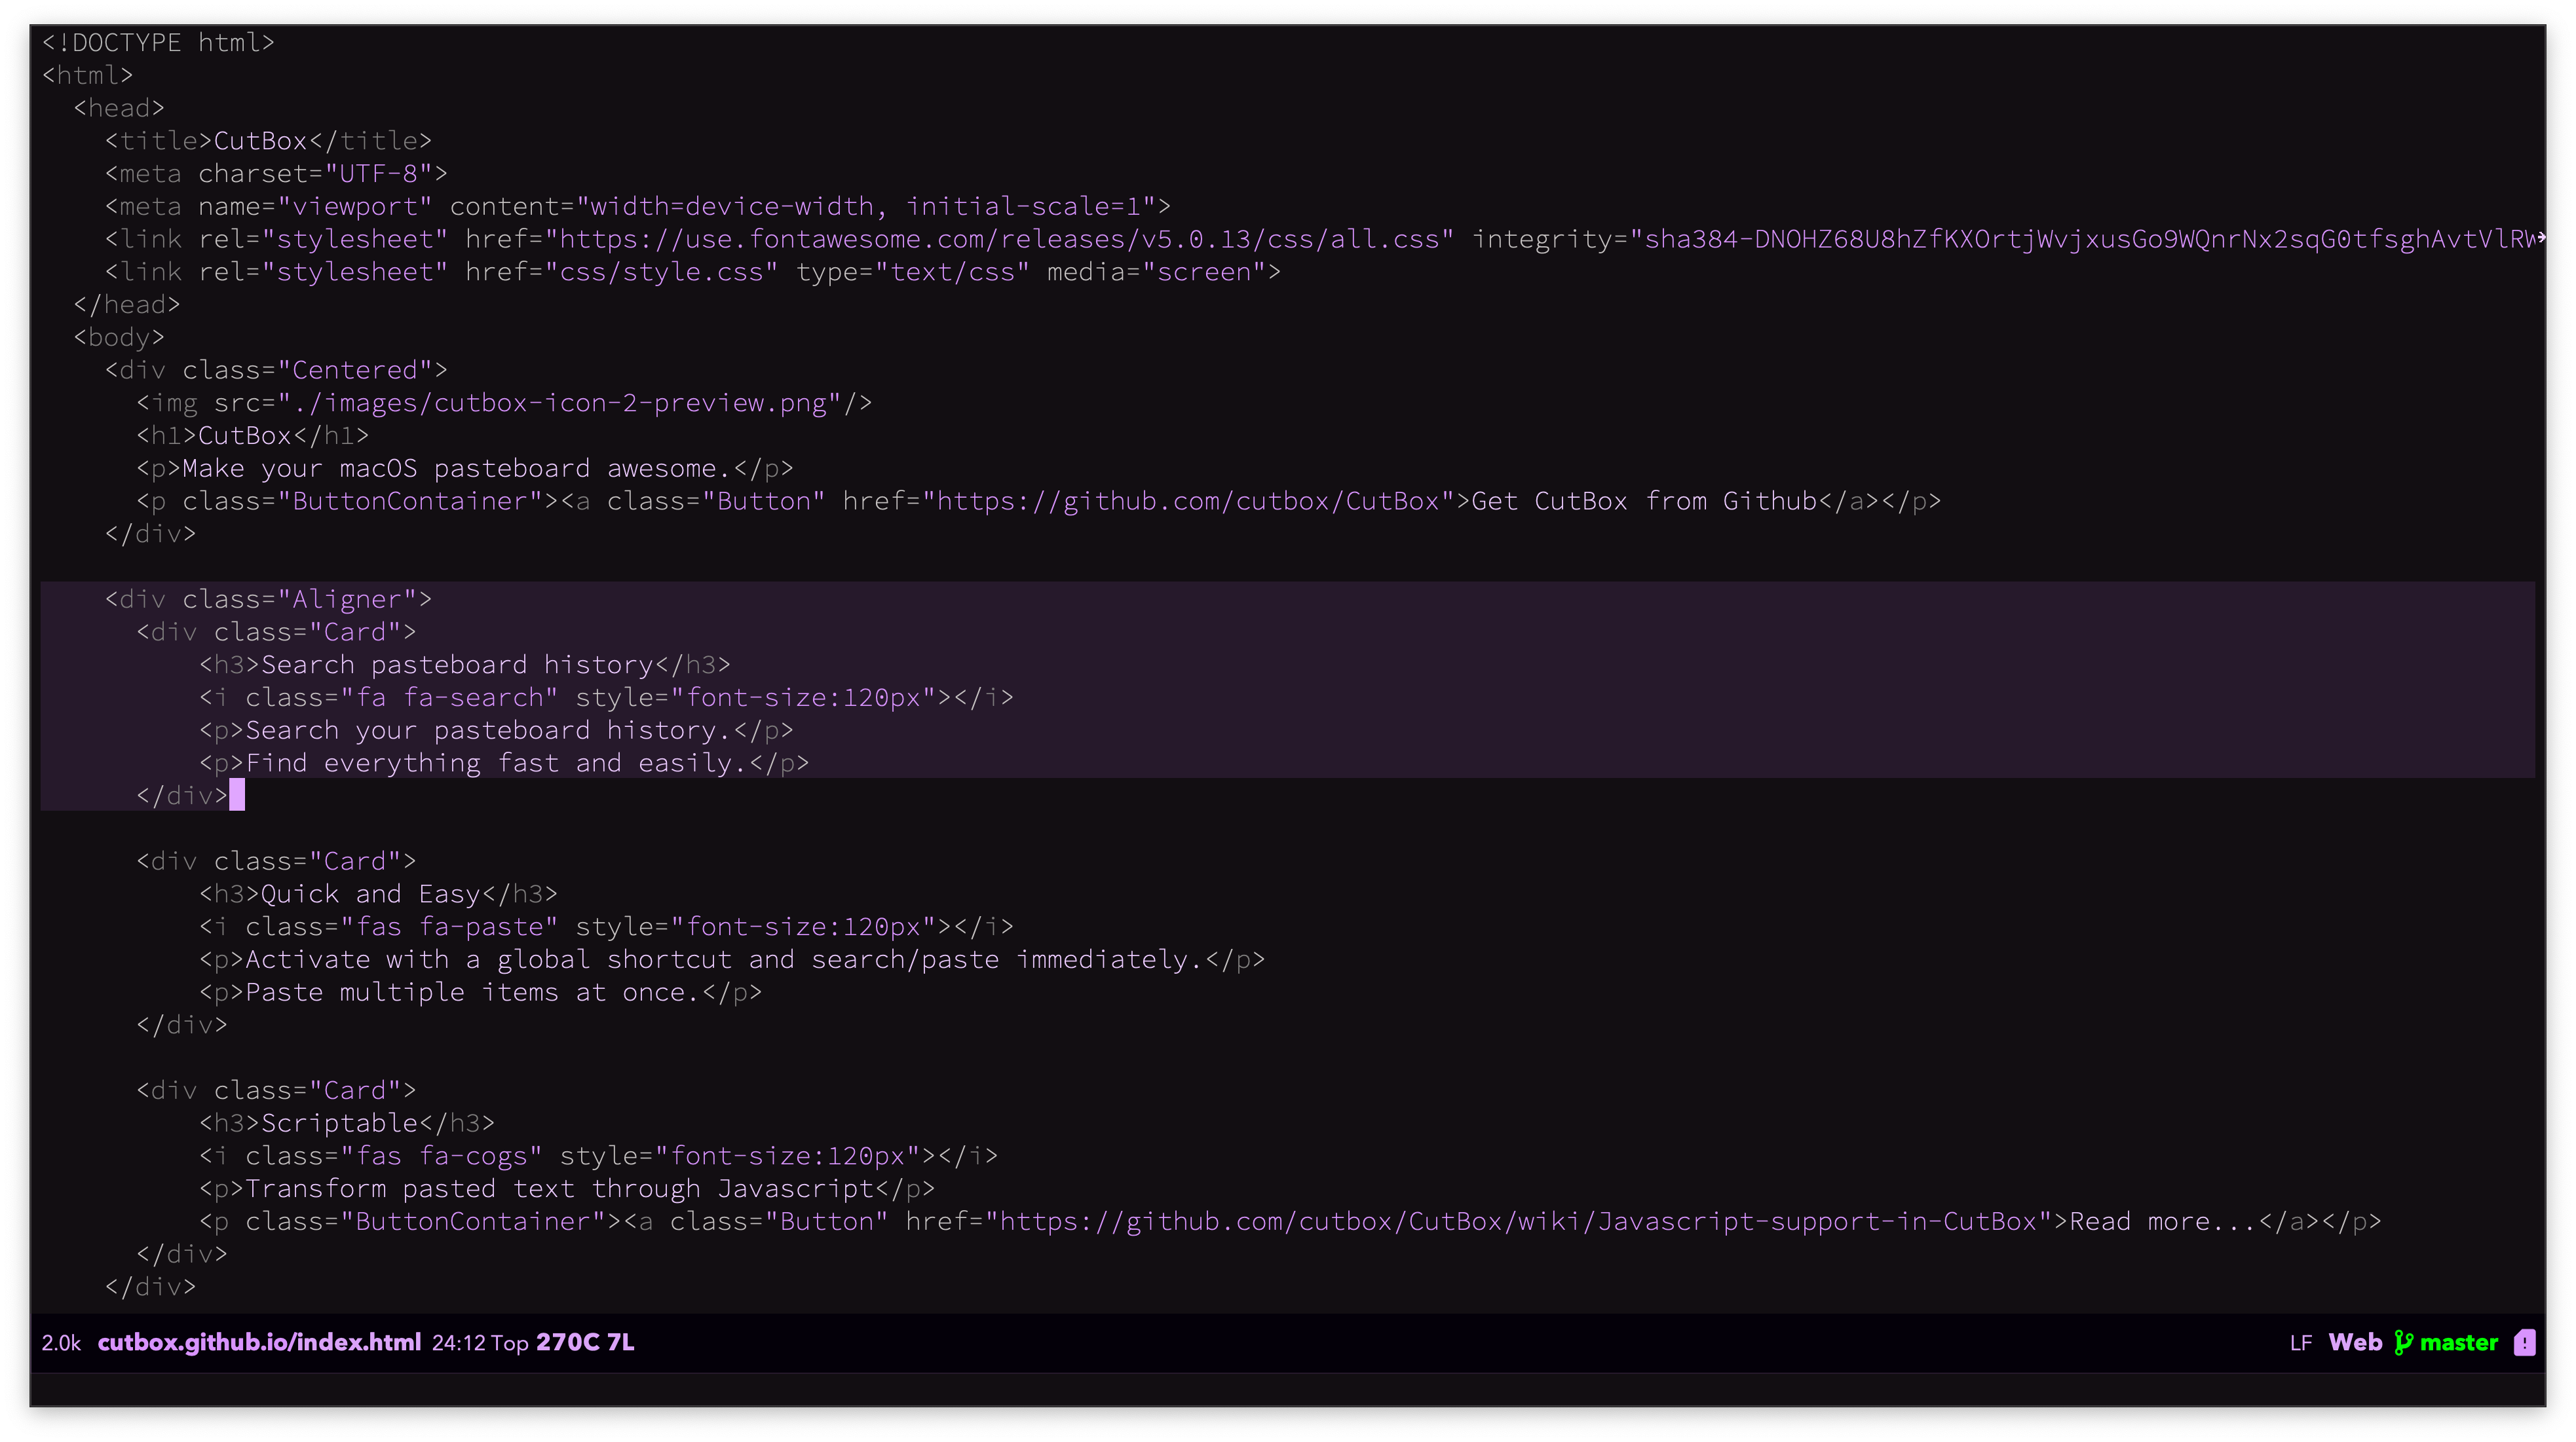The width and height of the screenshot is (2576, 1442).
Task: Click the purple block cursor
Action: click(x=237, y=796)
